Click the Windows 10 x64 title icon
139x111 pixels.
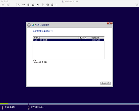pos(63,1)
